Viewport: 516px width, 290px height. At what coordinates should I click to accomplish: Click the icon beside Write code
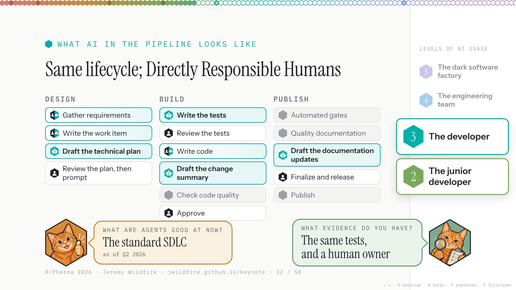169,151
